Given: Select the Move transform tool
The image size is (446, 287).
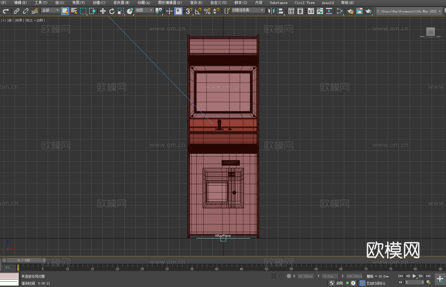Looking at the screenshot, I should (103, 11).
